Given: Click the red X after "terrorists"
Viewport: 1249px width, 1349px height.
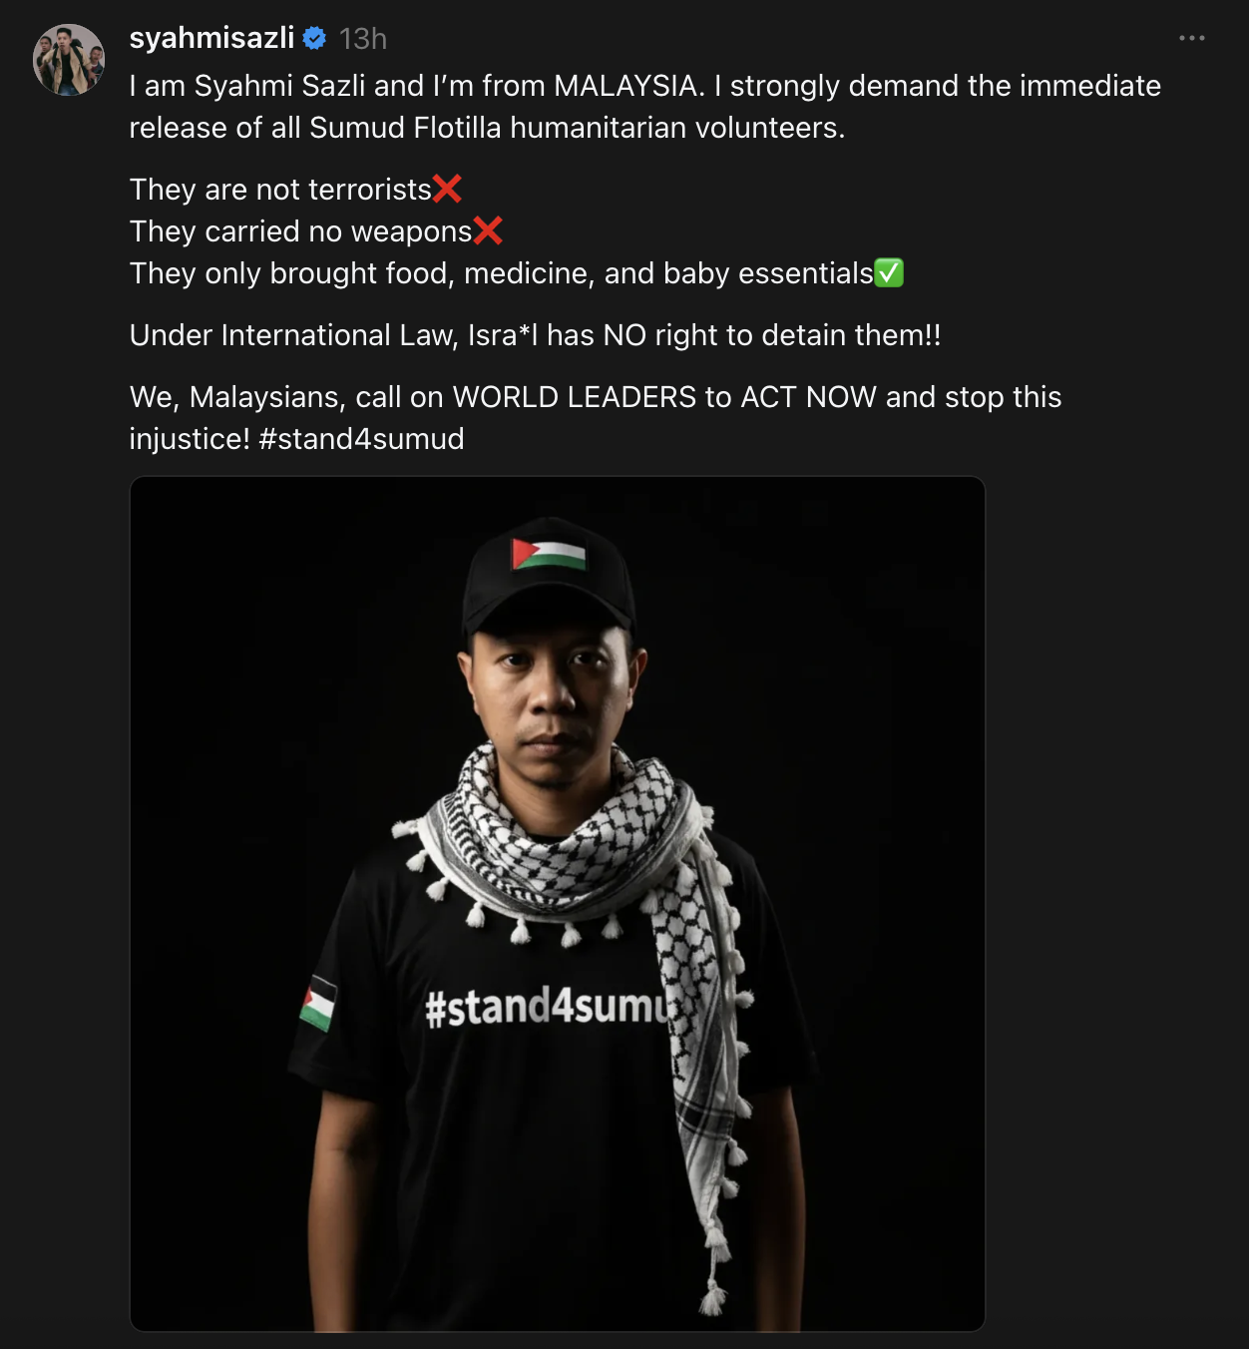Looking at the screenshot, I should pyautogui.click(x=447, y=189).
